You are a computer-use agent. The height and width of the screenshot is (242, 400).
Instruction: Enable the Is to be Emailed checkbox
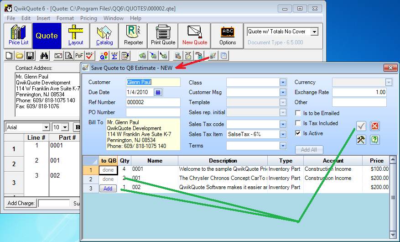click(x=298, y=113)
